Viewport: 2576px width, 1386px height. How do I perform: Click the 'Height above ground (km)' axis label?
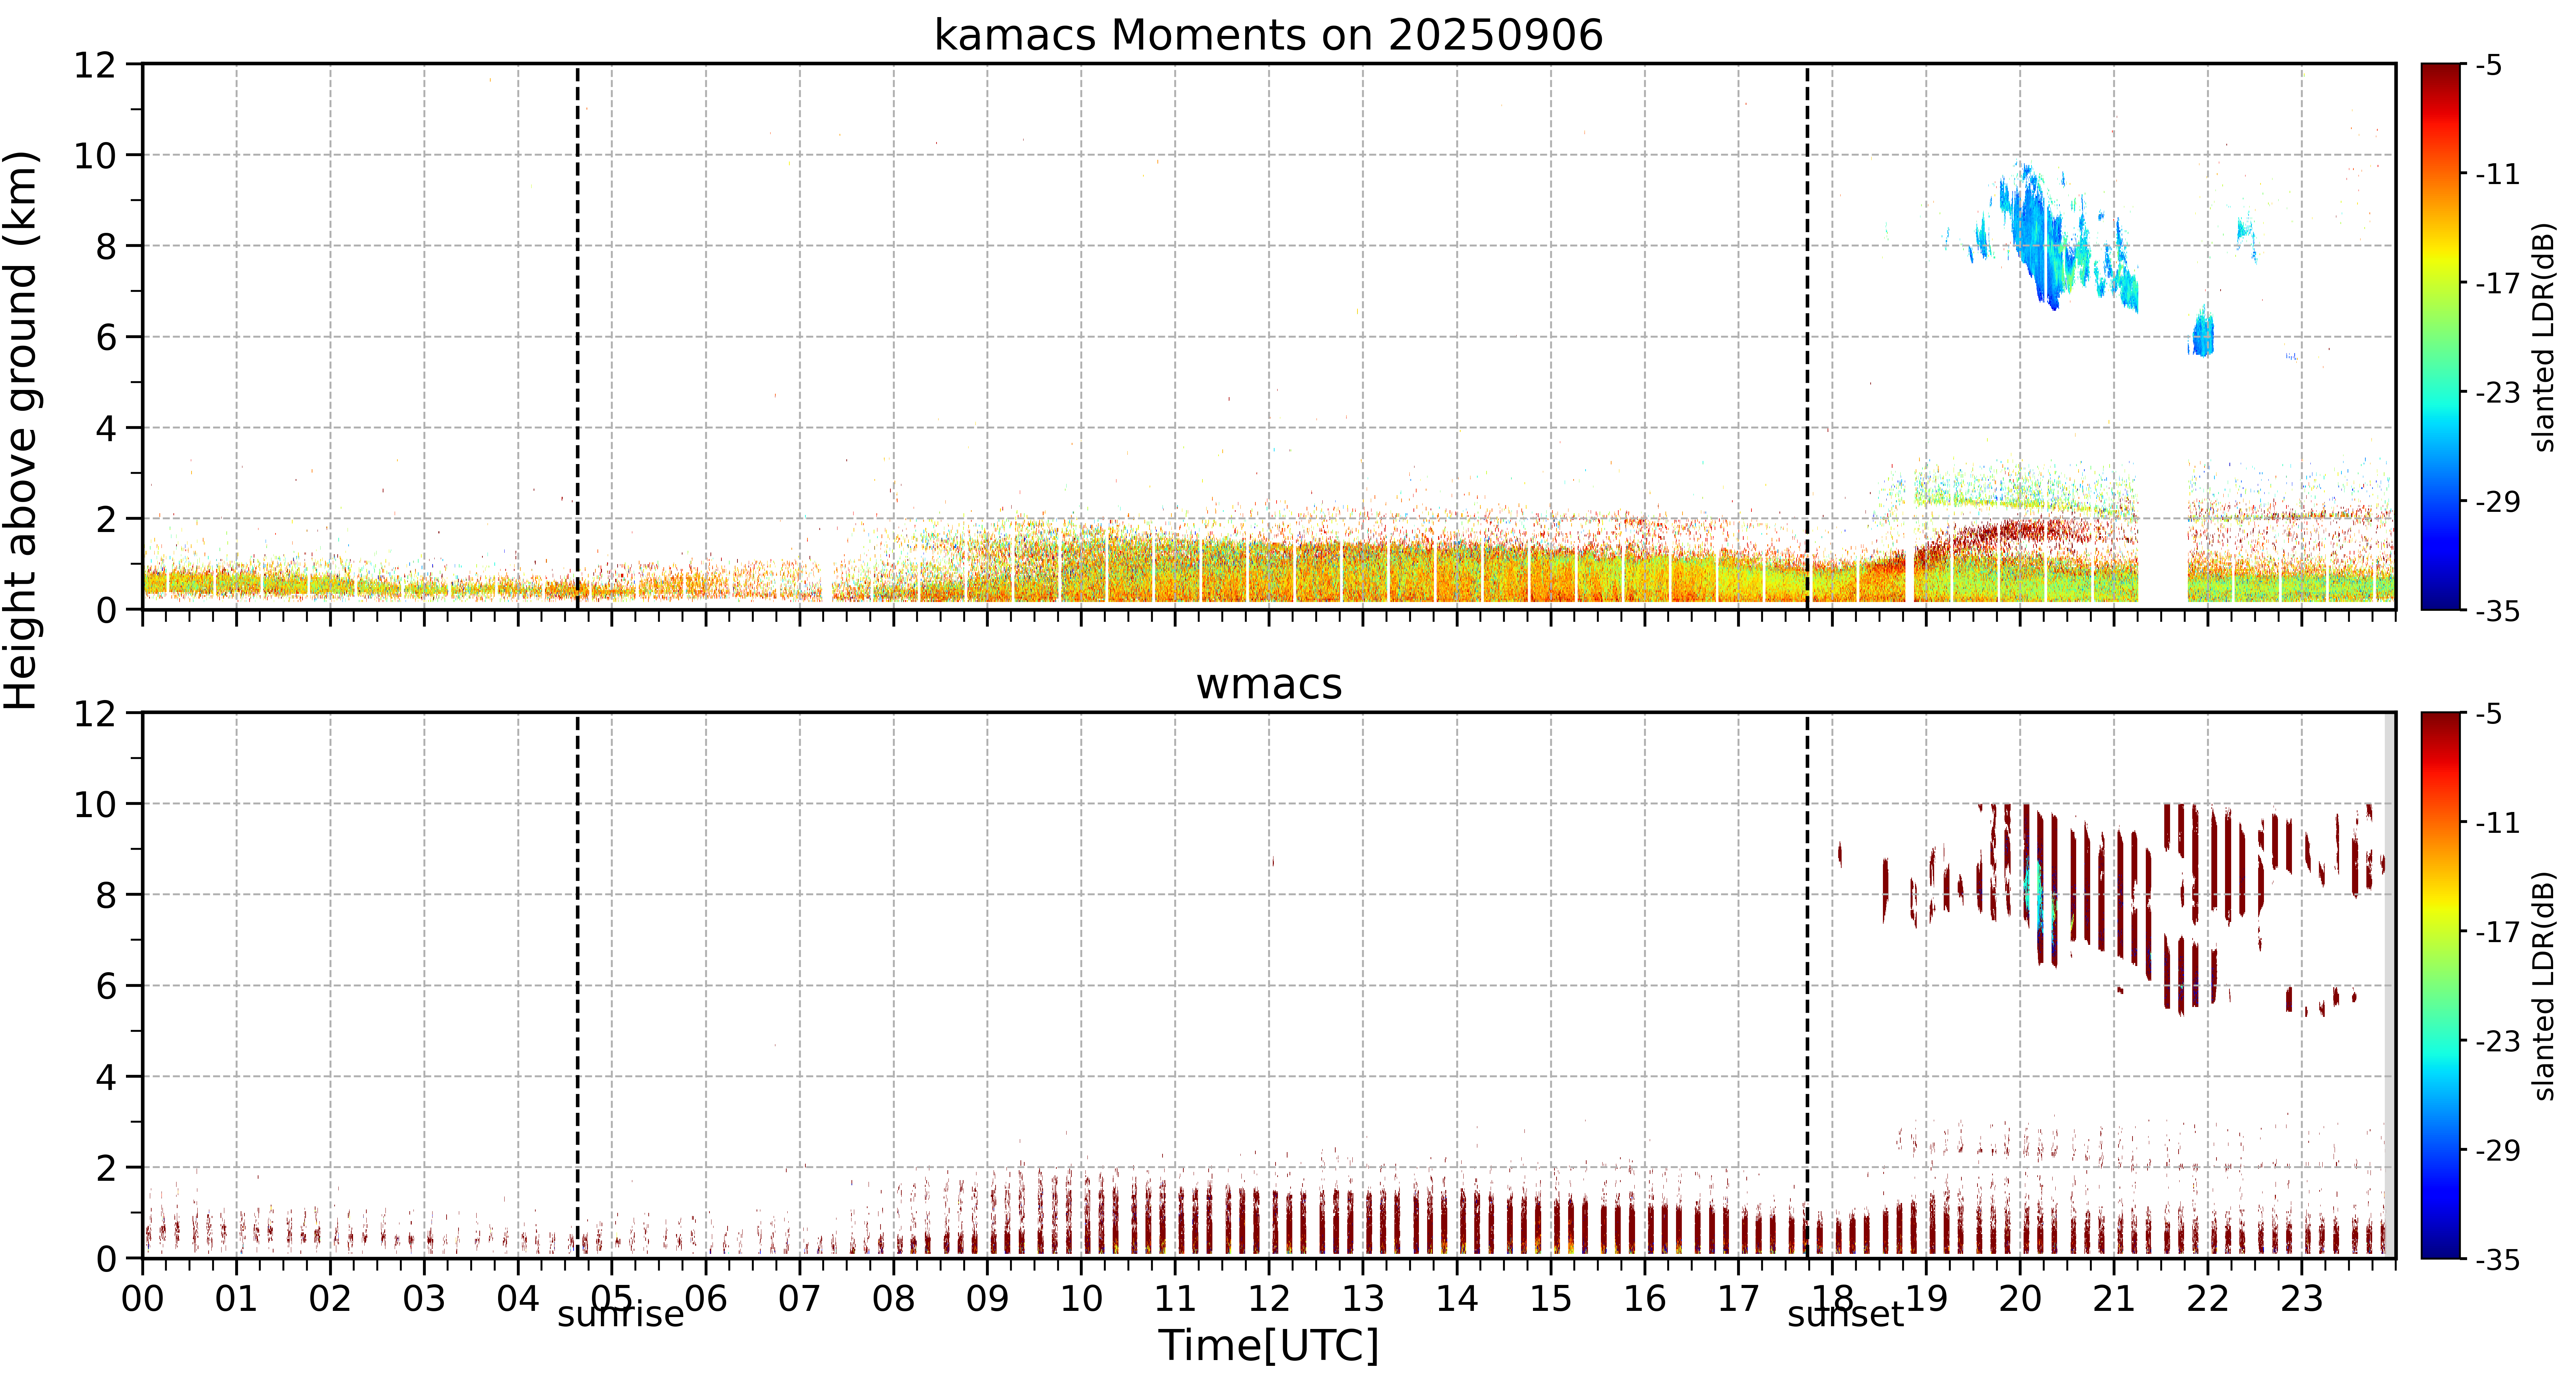point(21,430)
